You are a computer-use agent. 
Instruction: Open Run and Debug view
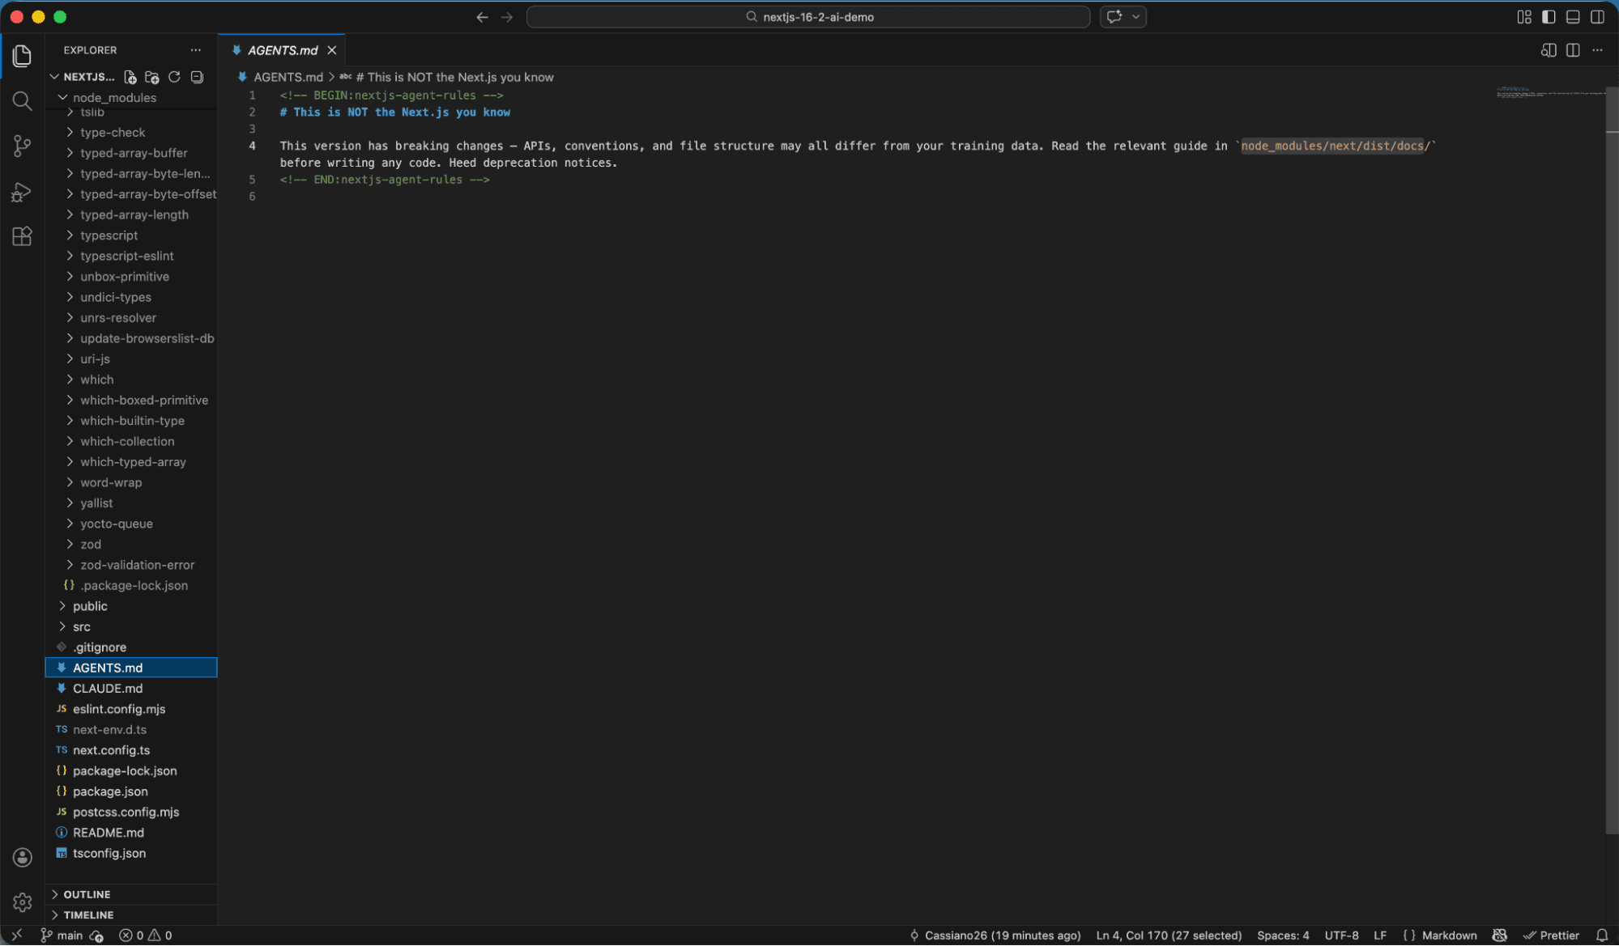(x=22, y=192)
